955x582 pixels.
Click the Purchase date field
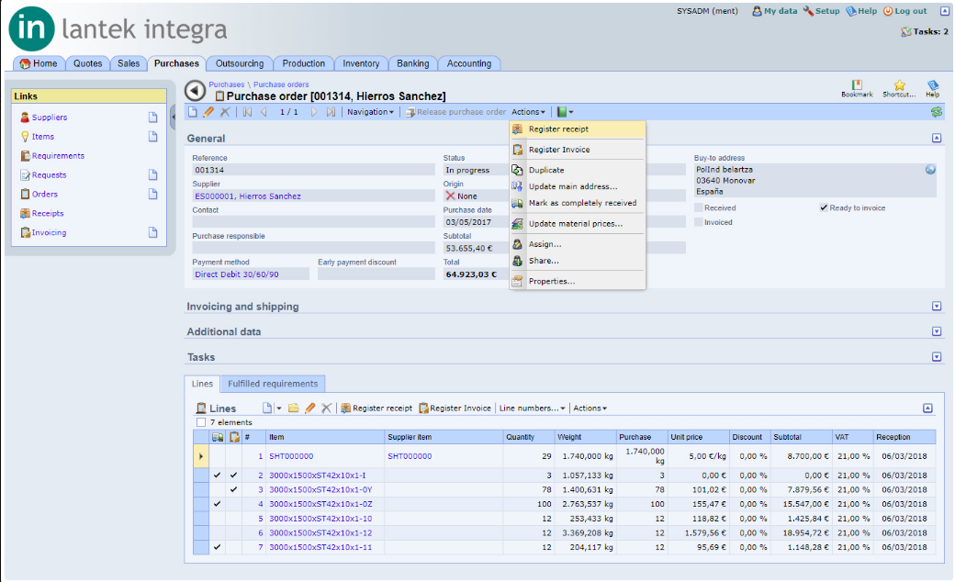(473, 222)
